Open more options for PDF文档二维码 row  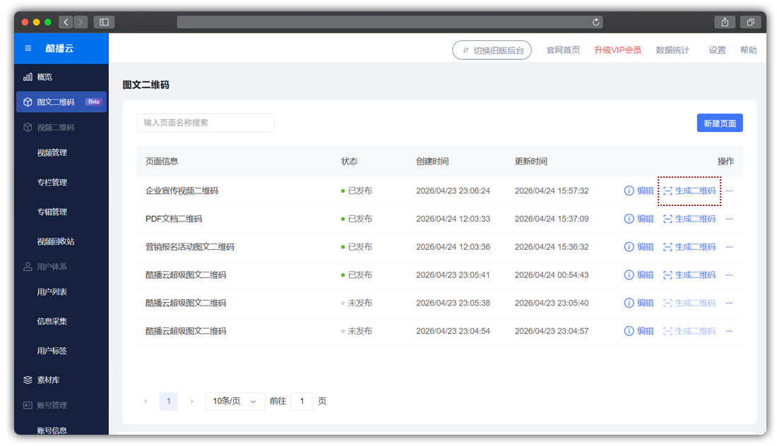point(729,219)
